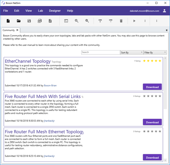The height and width of the screenshot is (165, 170).
Task: Open the console terminal icon
Action: pyautogui.click(x=66, y=21)
